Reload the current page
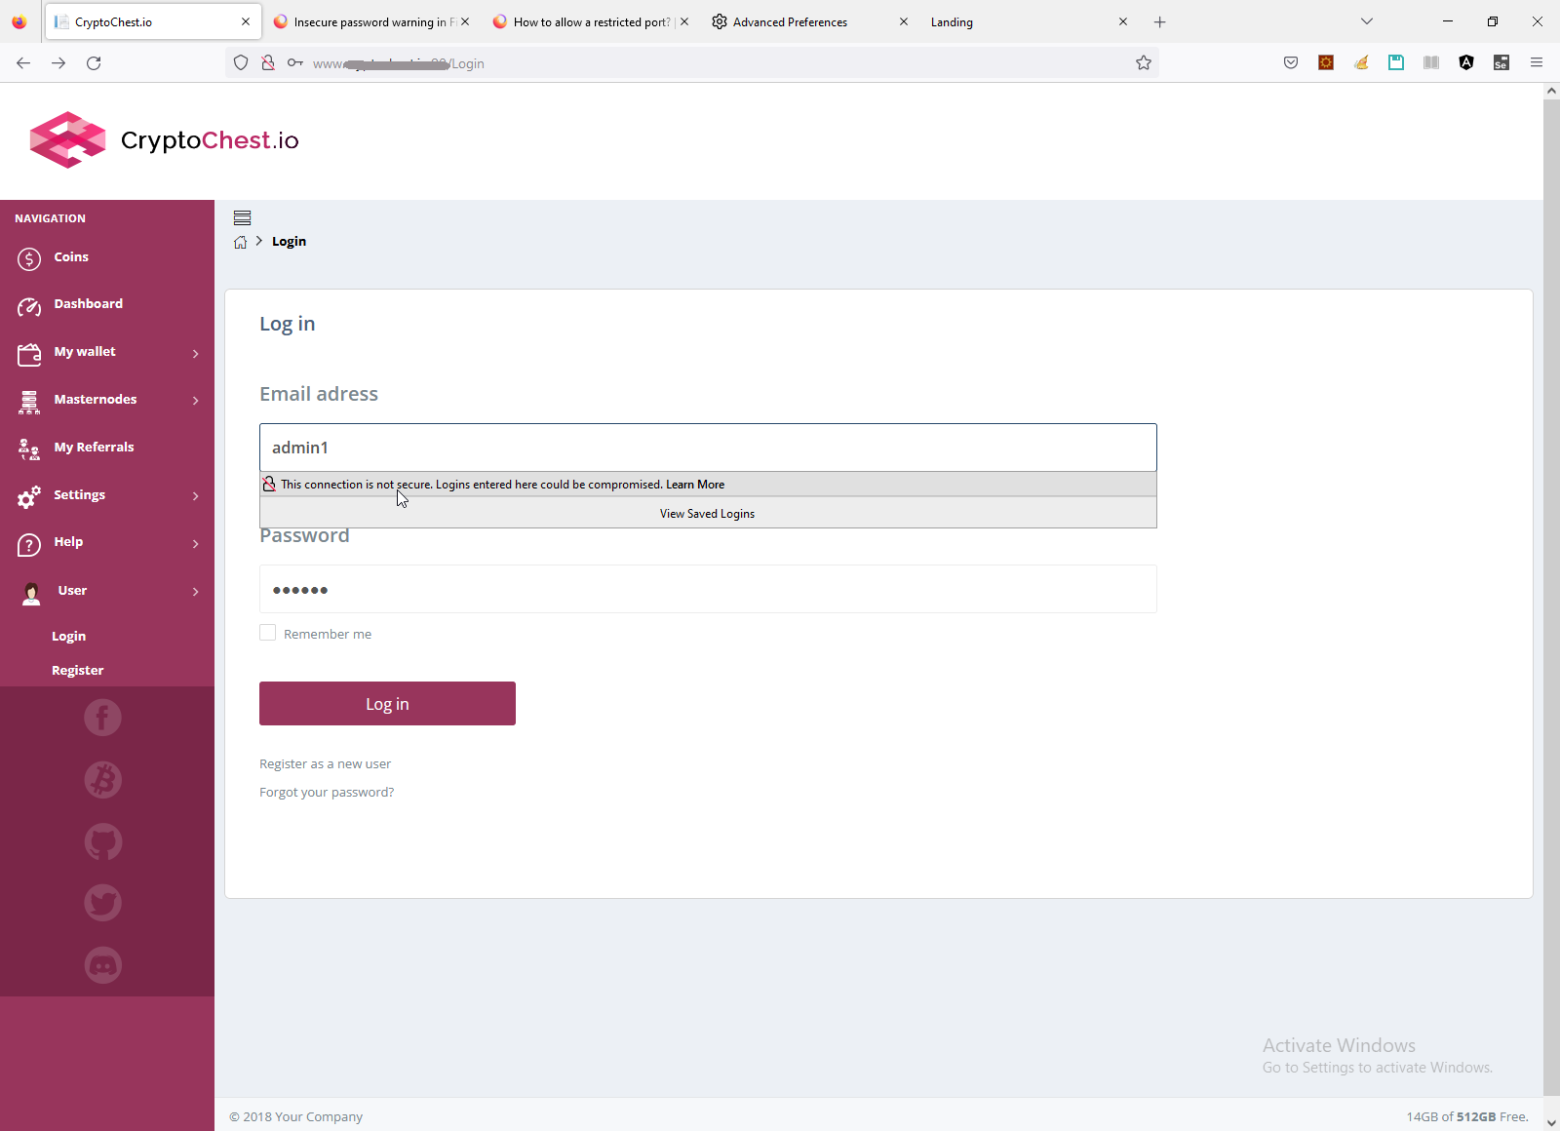Viewport: 1560px width, 1131px height. click(x=94, y=63)
